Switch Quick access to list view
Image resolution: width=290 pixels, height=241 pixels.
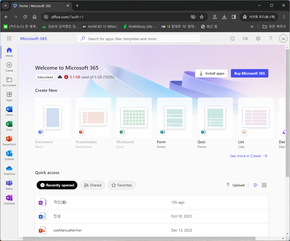pyautogui.click(x=255, y=185)
